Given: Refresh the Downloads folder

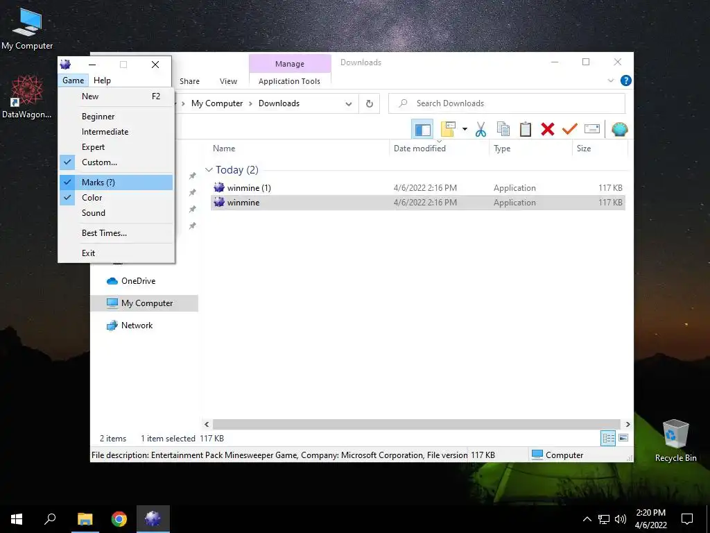Looking at the screenshot, I should pos(370,104).
